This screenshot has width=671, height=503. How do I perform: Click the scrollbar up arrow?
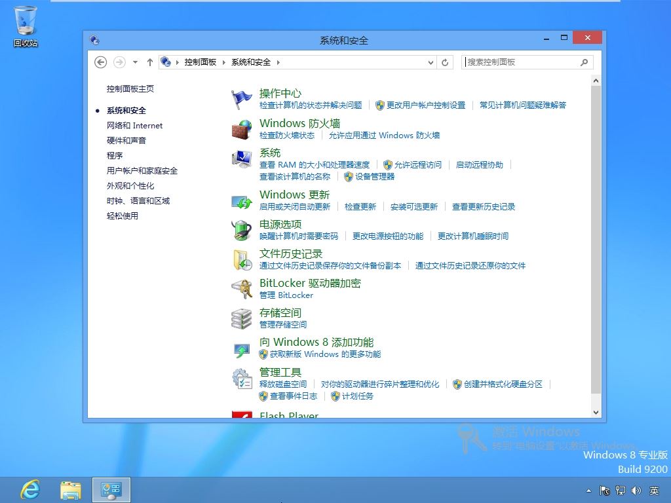pyautogui.click(x=596, y=81)
